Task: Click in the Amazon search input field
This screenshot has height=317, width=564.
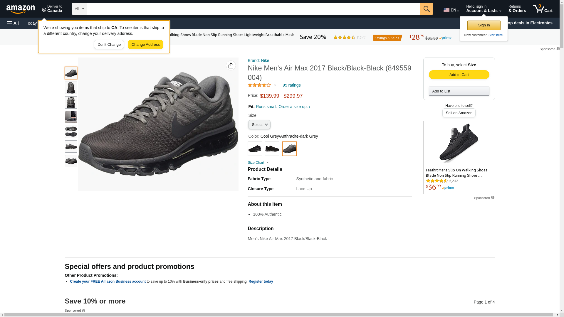Action: pos(253,9)
